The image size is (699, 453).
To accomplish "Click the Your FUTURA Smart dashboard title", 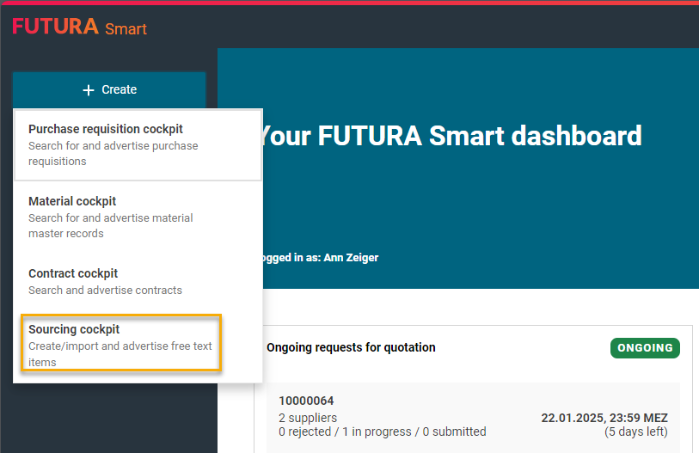I will pyautogui.click(x=450, y=136).
